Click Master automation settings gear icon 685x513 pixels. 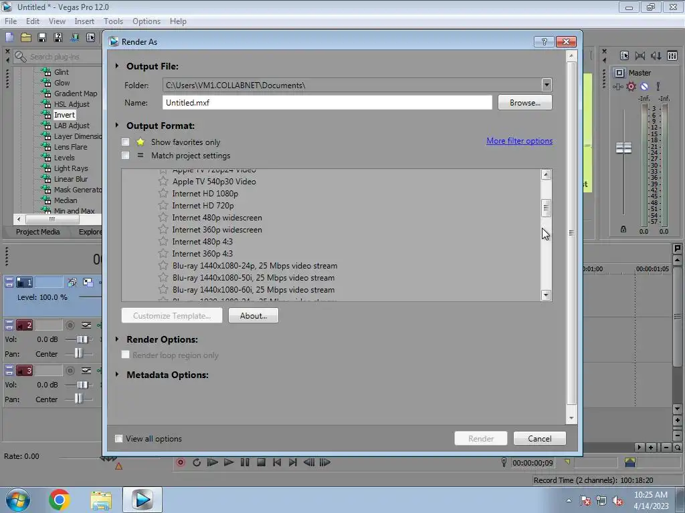631,86
